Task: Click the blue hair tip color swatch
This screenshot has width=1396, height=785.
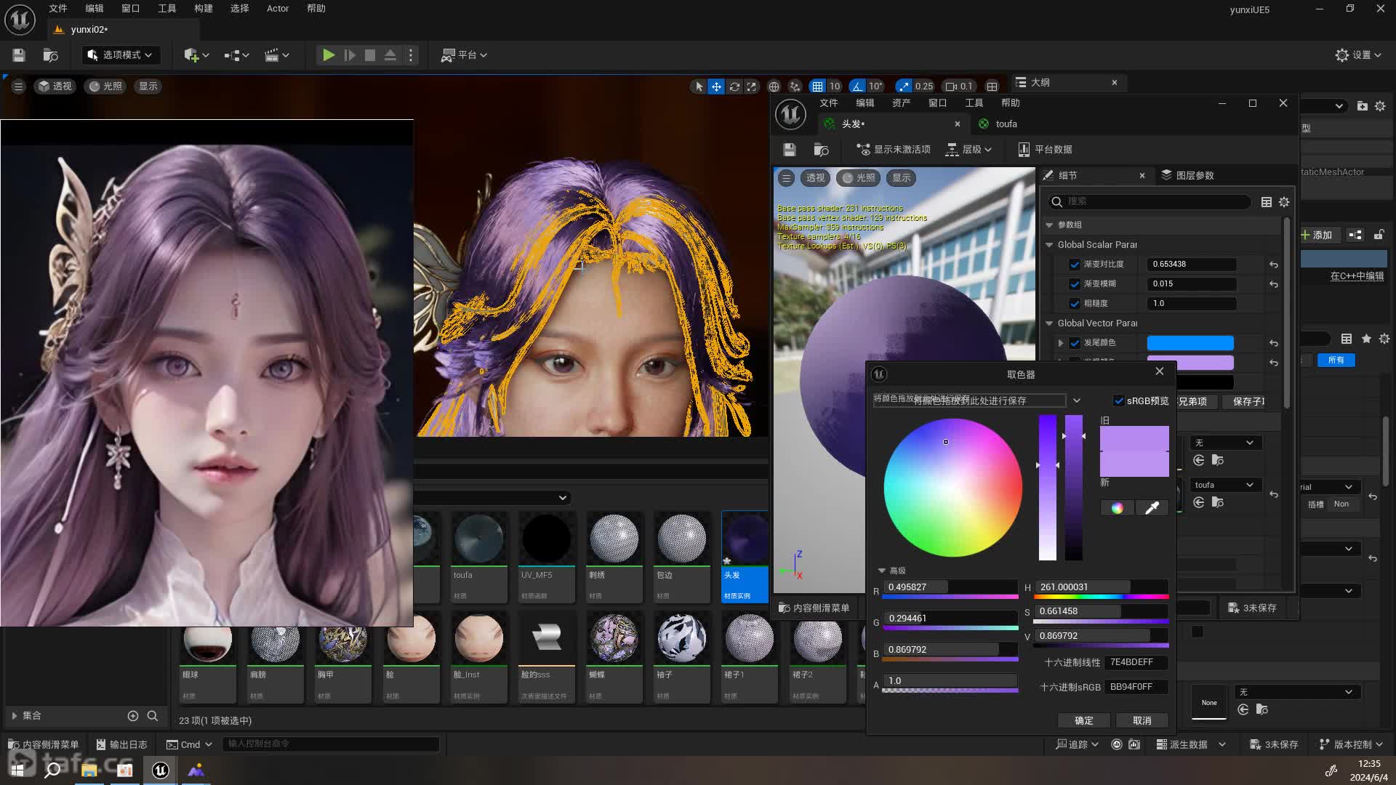Action: [1190, 343]
